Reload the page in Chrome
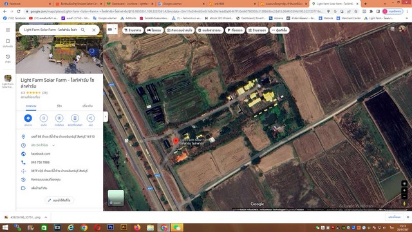The image size is (412, 232). pos(19,12)
